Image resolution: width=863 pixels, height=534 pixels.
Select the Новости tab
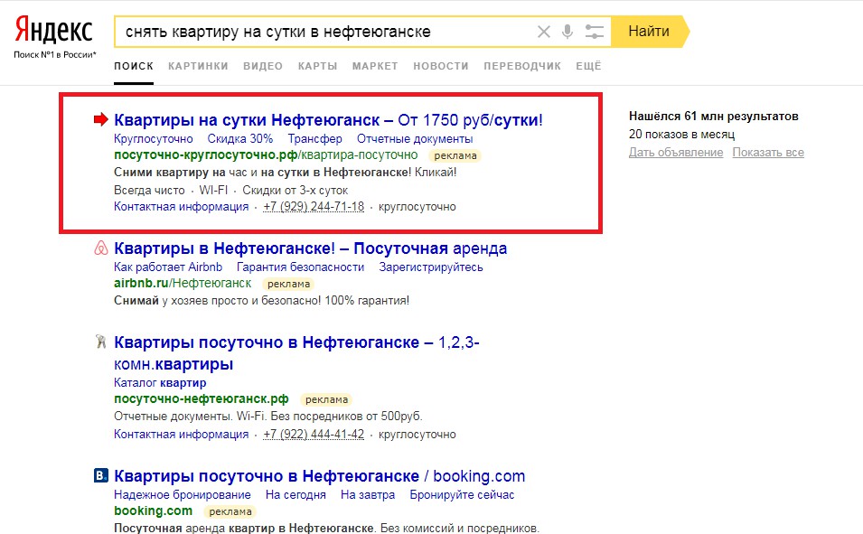[441, 66]
